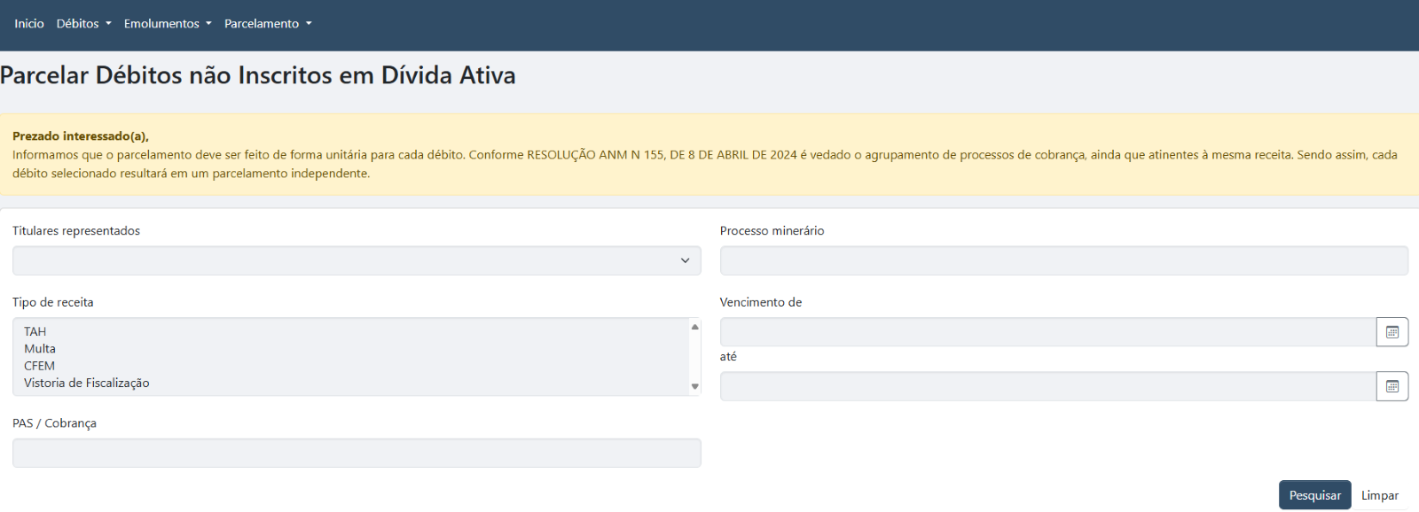Screen dimensions: 1419x512
Task: Click Limpar to clear the form
Action: click(1379, 495)
